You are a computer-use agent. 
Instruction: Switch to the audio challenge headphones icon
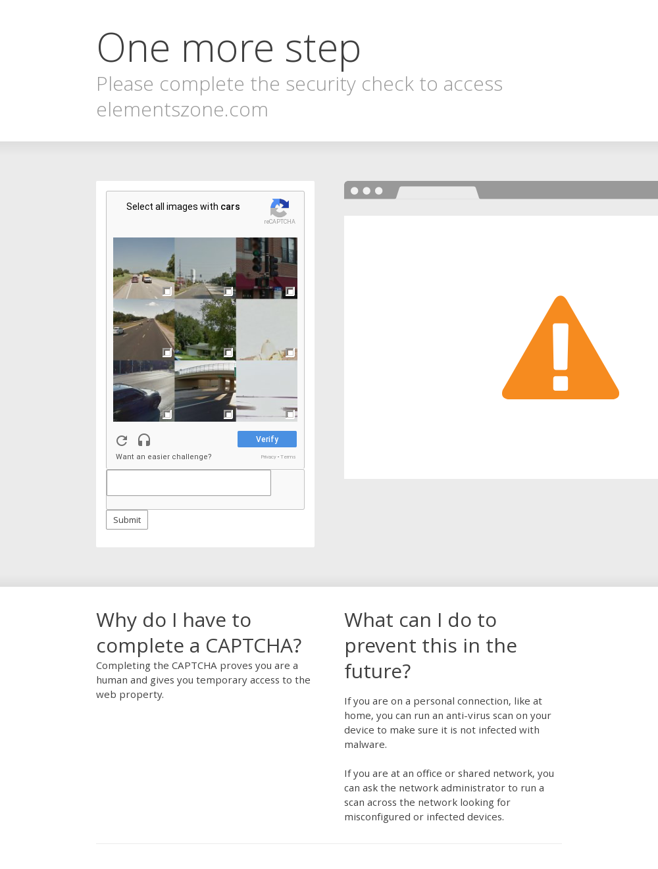(x=144, y=440)
